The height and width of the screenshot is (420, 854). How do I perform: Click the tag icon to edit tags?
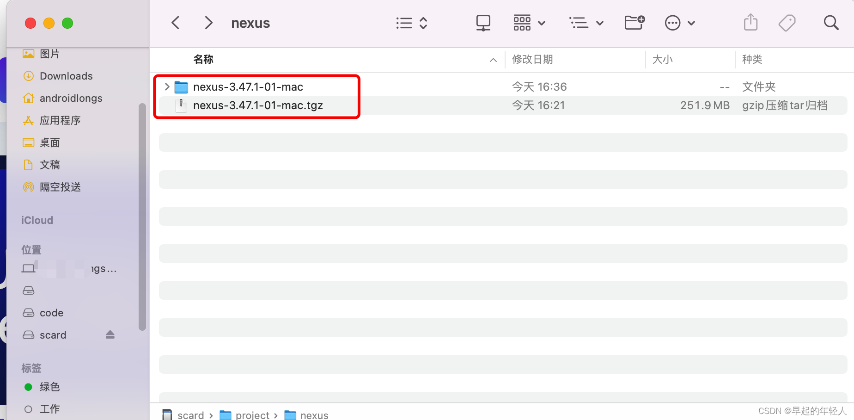tap(787, 23)
